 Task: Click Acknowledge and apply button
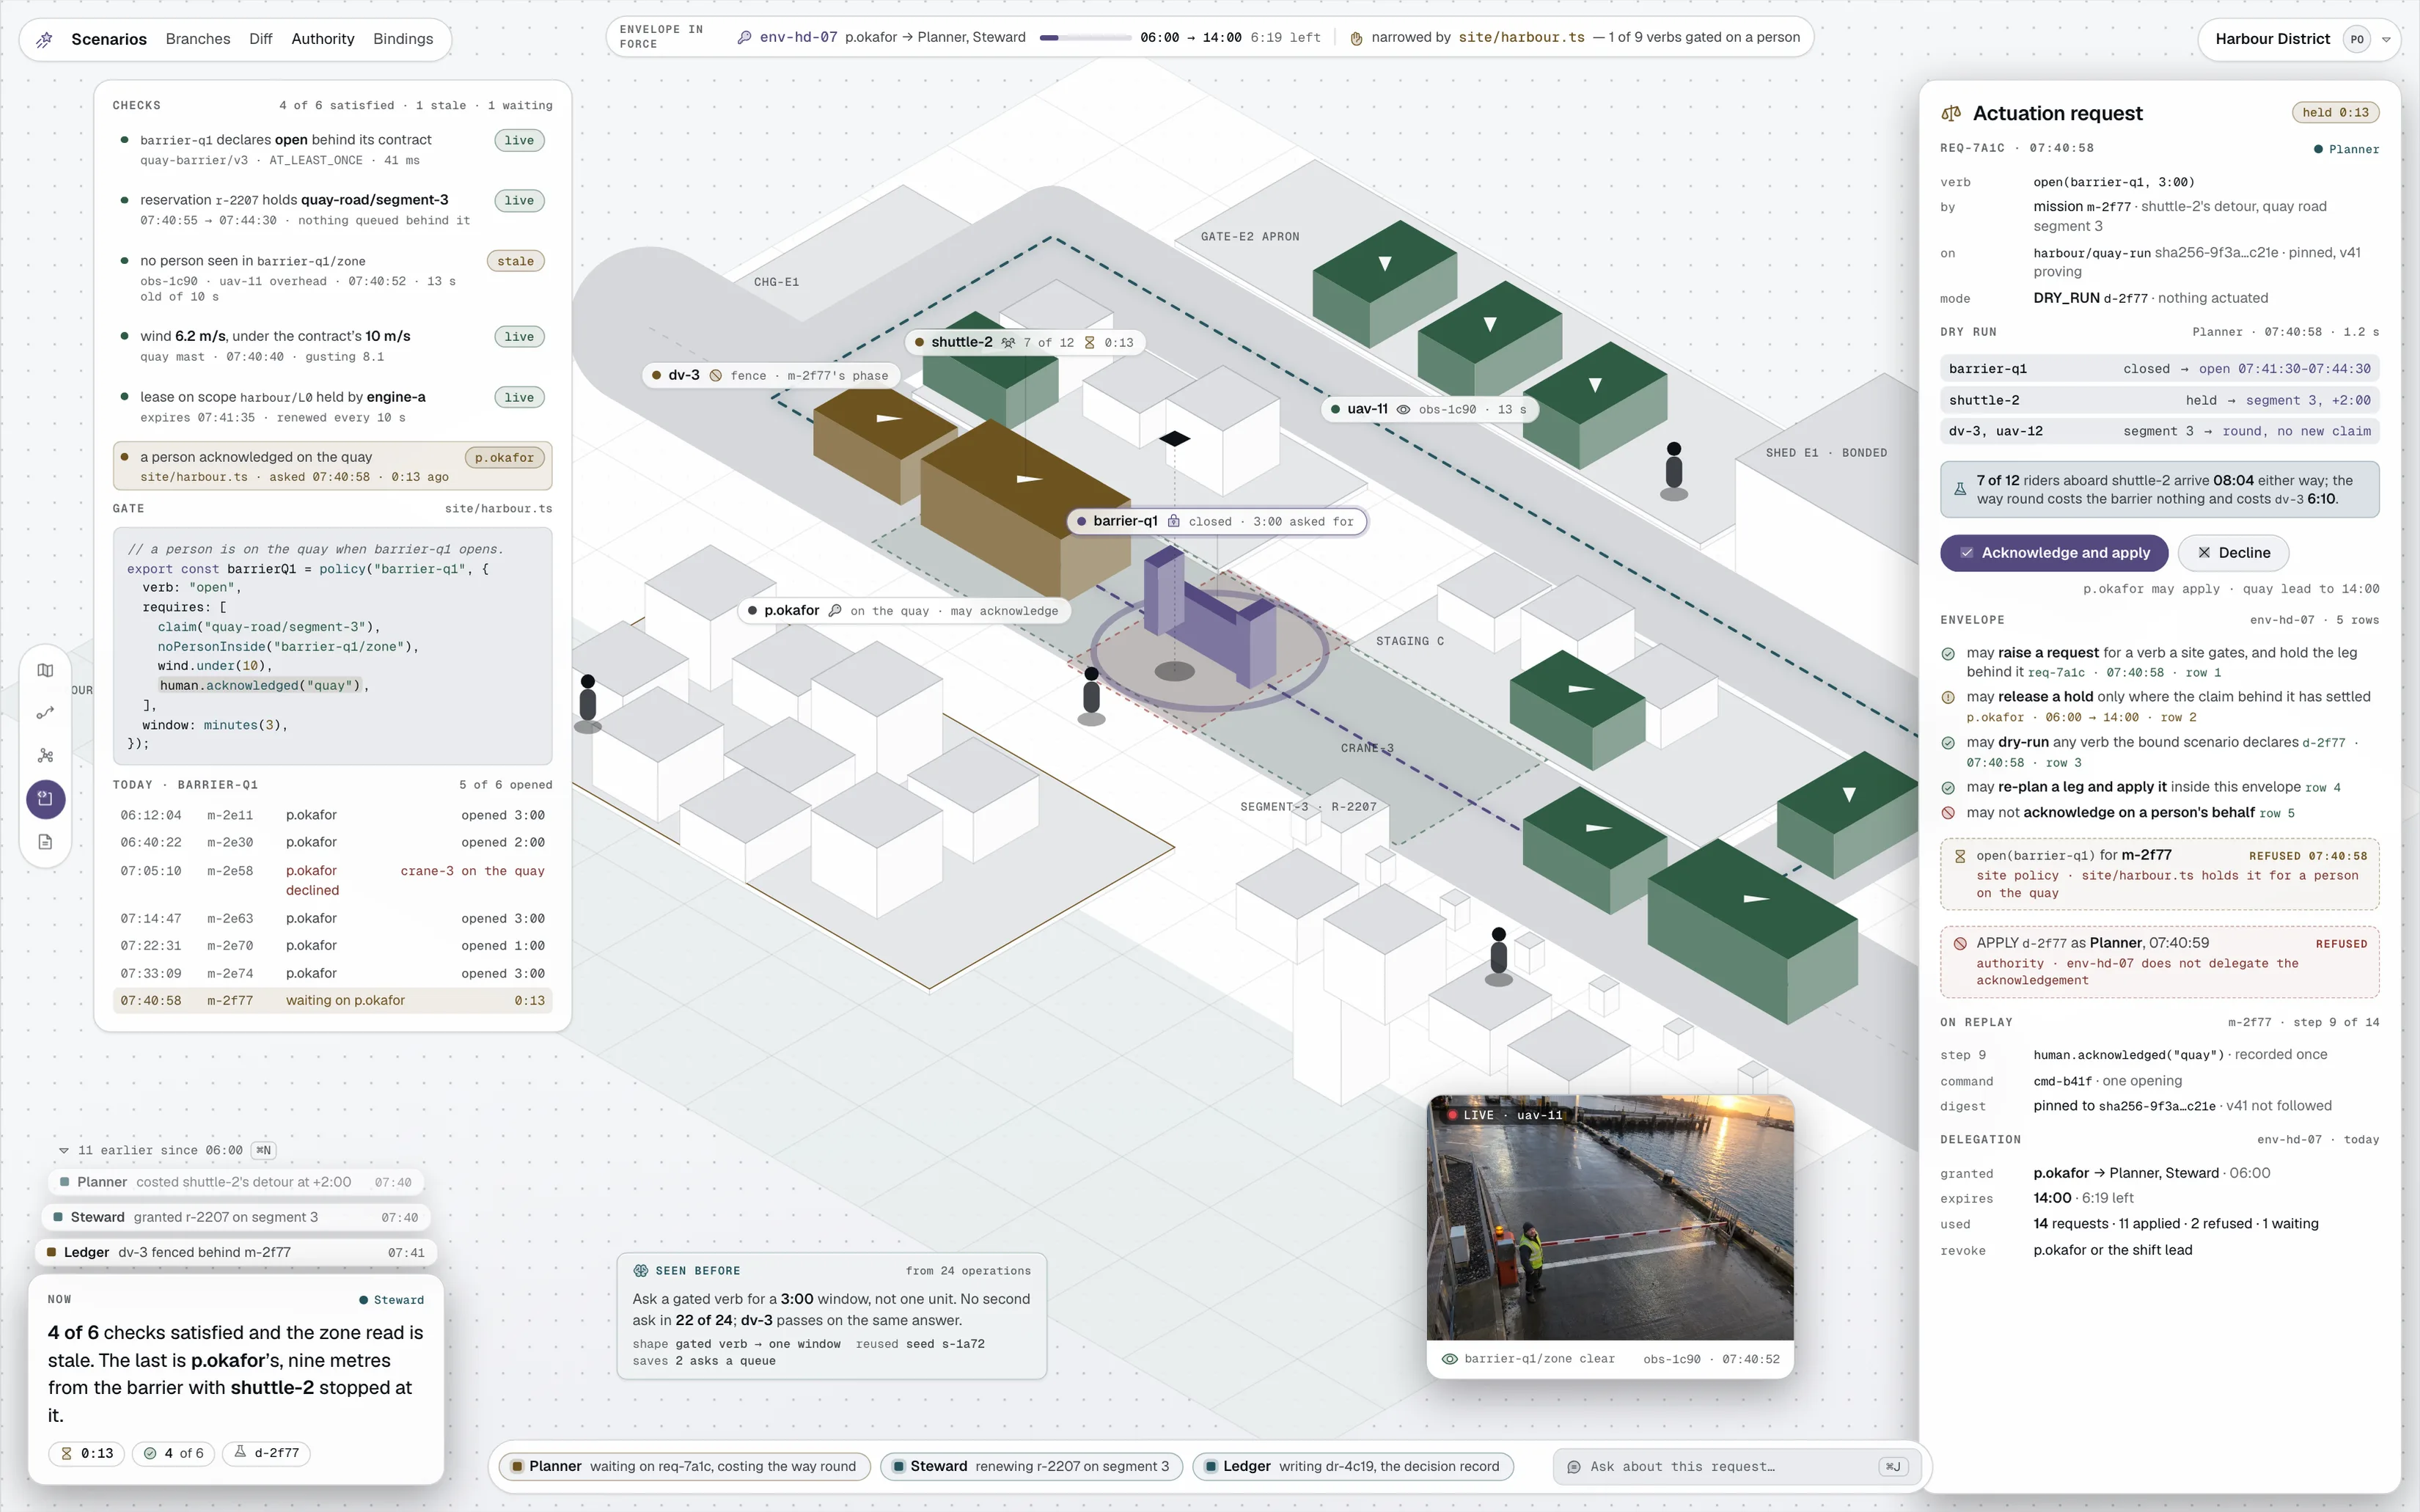tap(2054, 553)
